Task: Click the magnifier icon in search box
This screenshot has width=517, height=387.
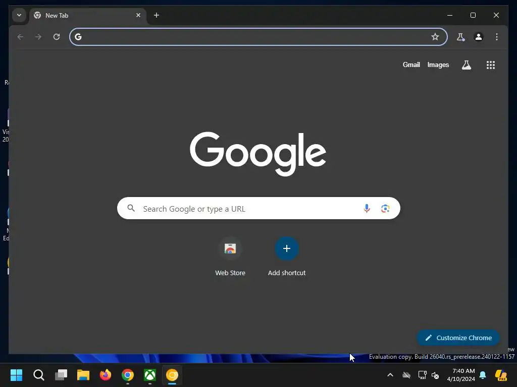Action: click(131, 208)
